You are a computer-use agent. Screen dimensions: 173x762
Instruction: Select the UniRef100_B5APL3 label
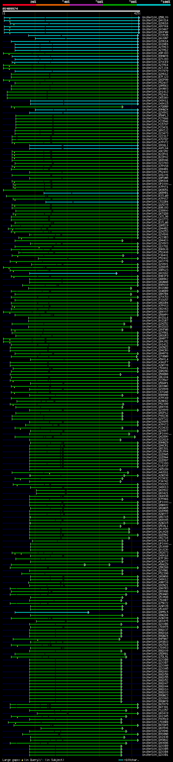tap(155, 116)
